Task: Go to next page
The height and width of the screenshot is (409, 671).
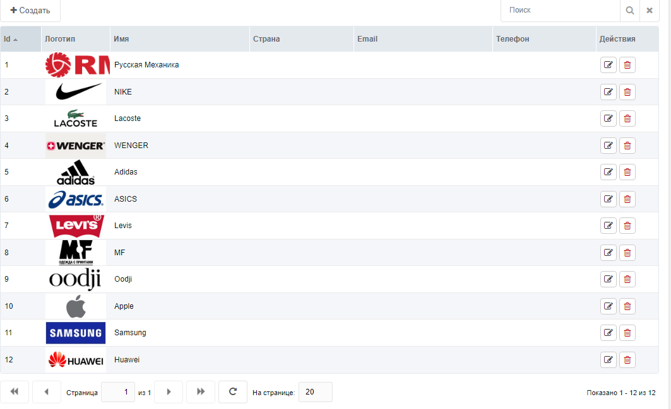Action: point(169,392)
